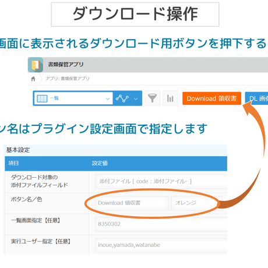Click the 設定値 column header
Screen dimensions: 268x268
point(100,163)
